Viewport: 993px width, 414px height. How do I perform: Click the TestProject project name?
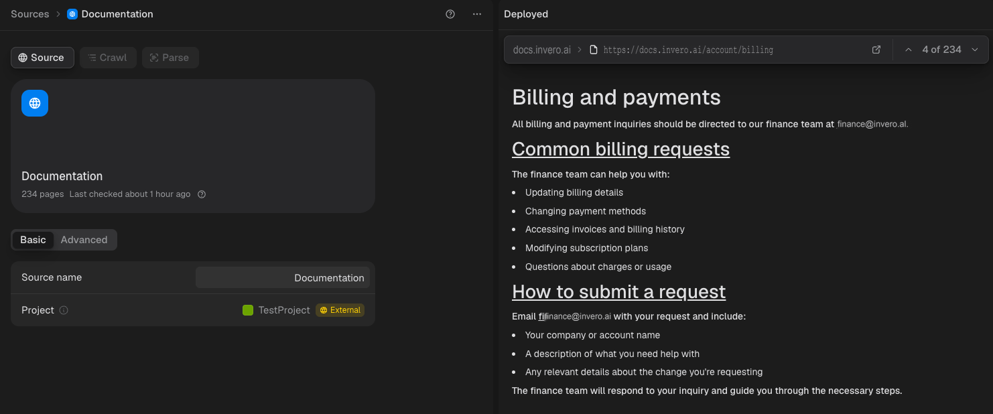tap(284, 310)
